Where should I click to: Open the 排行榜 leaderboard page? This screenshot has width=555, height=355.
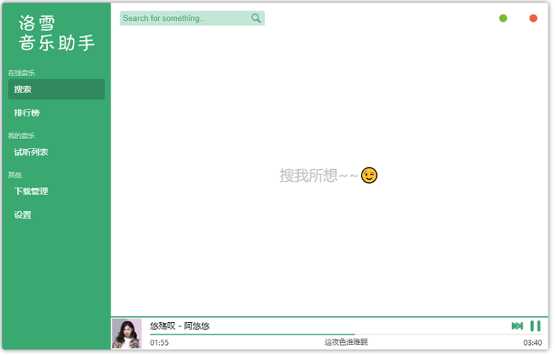click(x=56, y=113)
